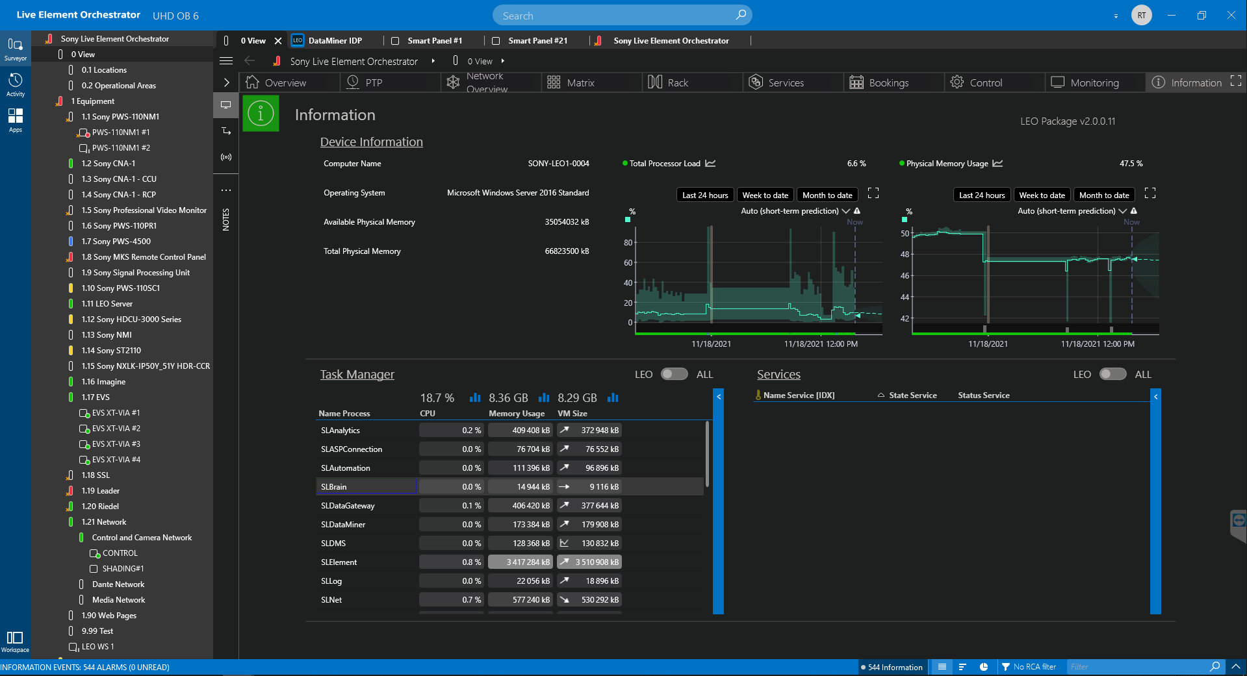Image resolution: width=1247 pixels, height=676 pixels.
Task: Close the 0 View tab
Action: [x=278, y=40]
